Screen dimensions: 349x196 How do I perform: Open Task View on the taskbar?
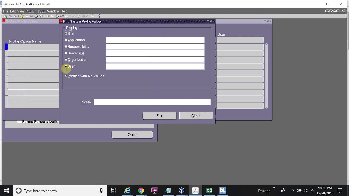113,191
